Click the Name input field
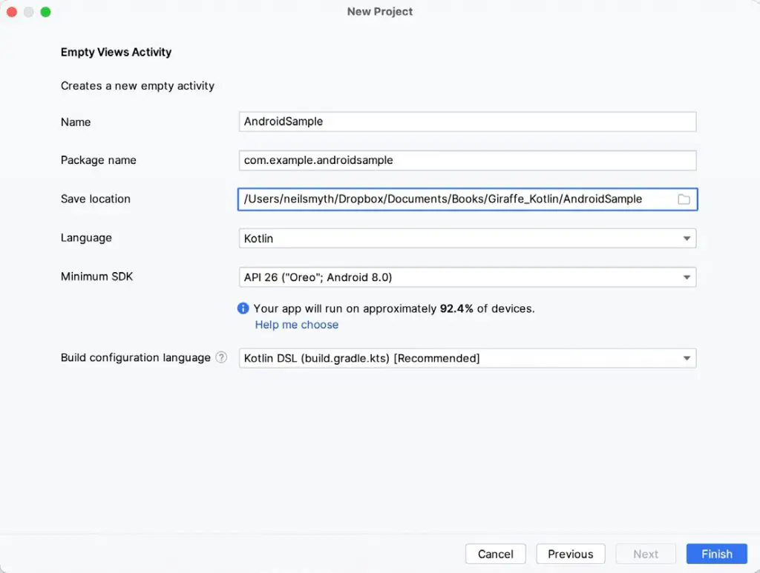 445,122
